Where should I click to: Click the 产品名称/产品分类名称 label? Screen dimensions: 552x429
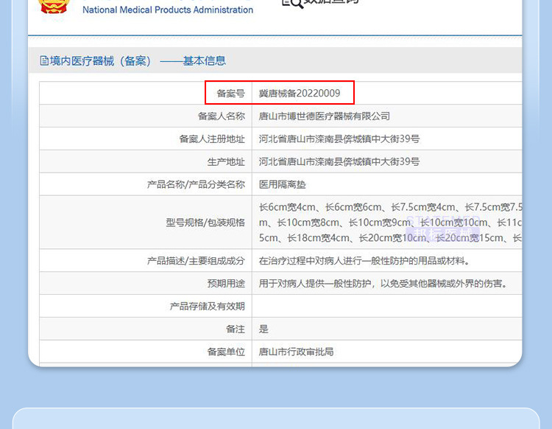point(196,184)
